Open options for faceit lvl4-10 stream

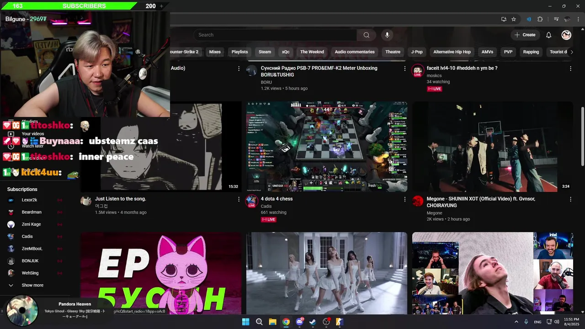pos(570,69)
